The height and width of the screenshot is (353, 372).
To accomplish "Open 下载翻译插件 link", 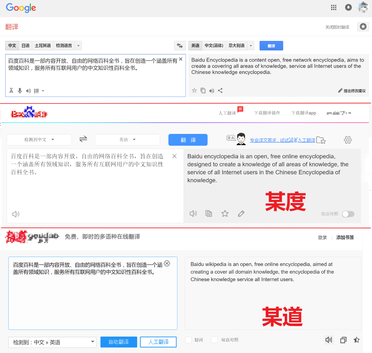I will [x=267, y=113].
